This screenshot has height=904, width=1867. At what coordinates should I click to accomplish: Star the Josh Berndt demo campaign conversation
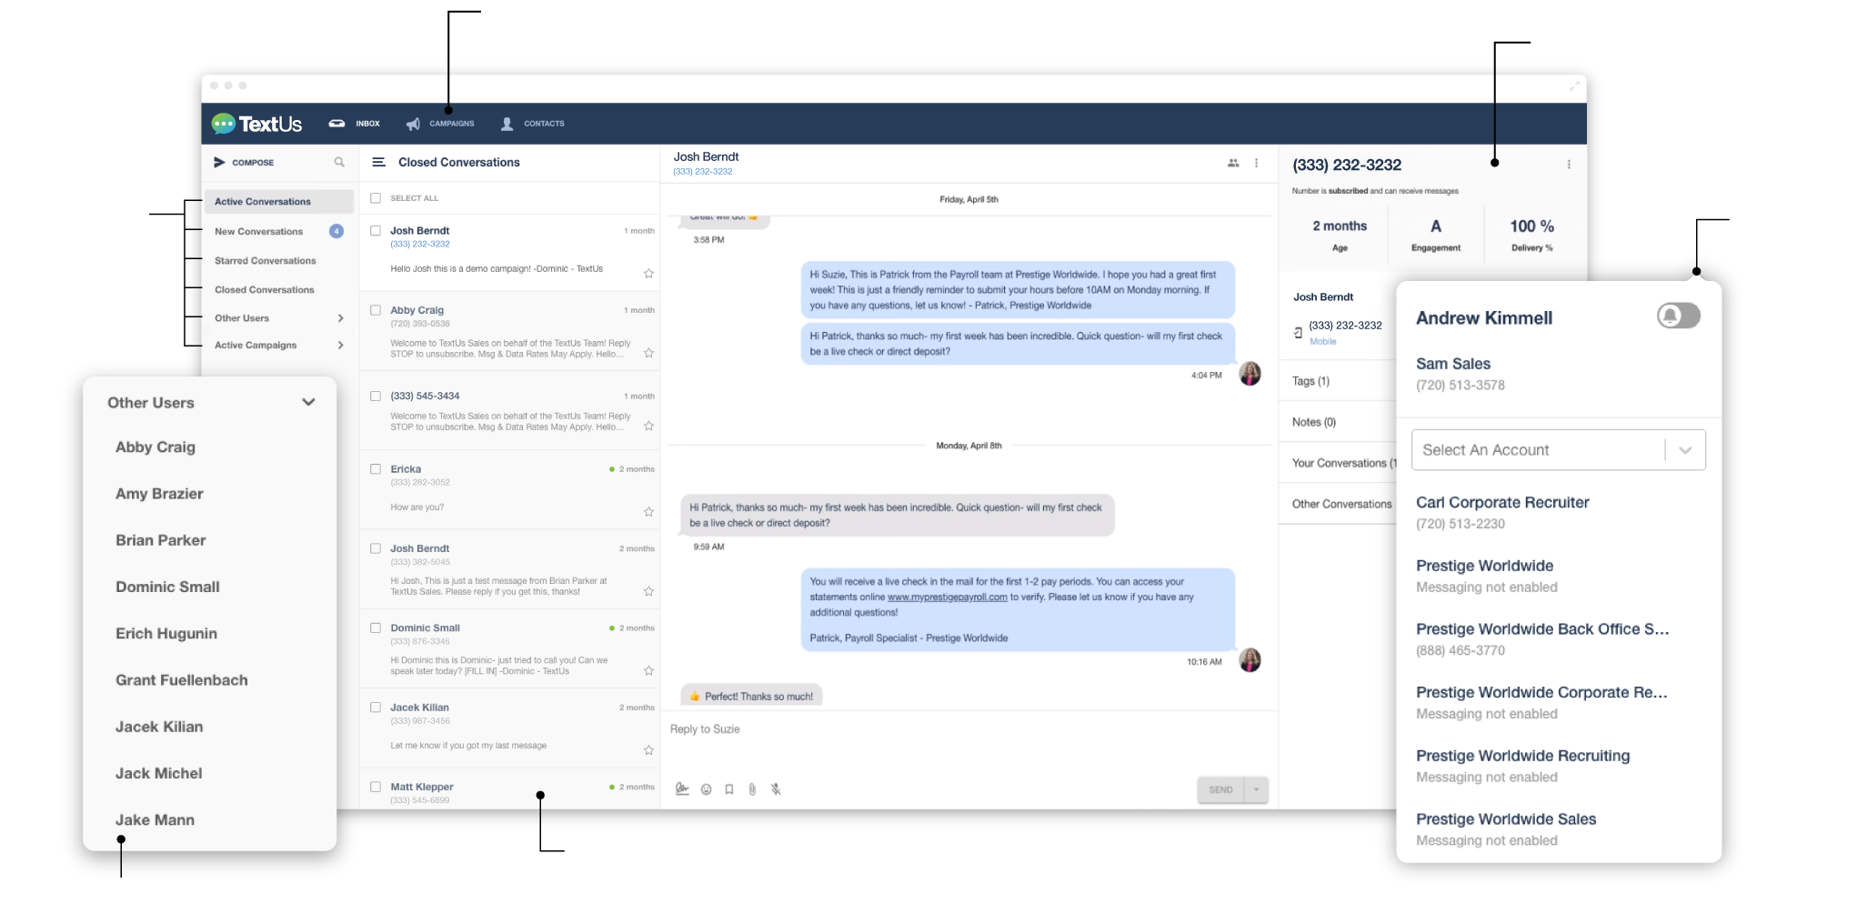coord(648,273)
